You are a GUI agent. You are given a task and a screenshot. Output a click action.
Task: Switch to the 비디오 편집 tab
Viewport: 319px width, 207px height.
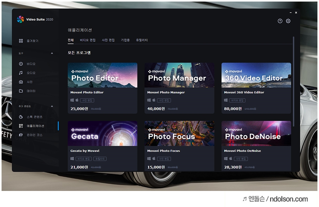click(88, 40)
